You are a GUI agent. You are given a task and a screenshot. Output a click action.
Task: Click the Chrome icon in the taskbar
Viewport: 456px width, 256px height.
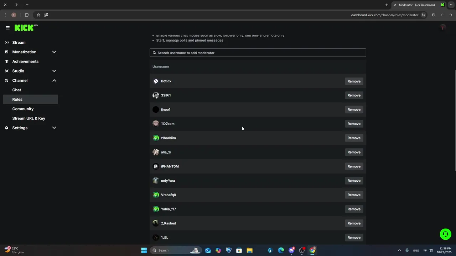point(312,250)
